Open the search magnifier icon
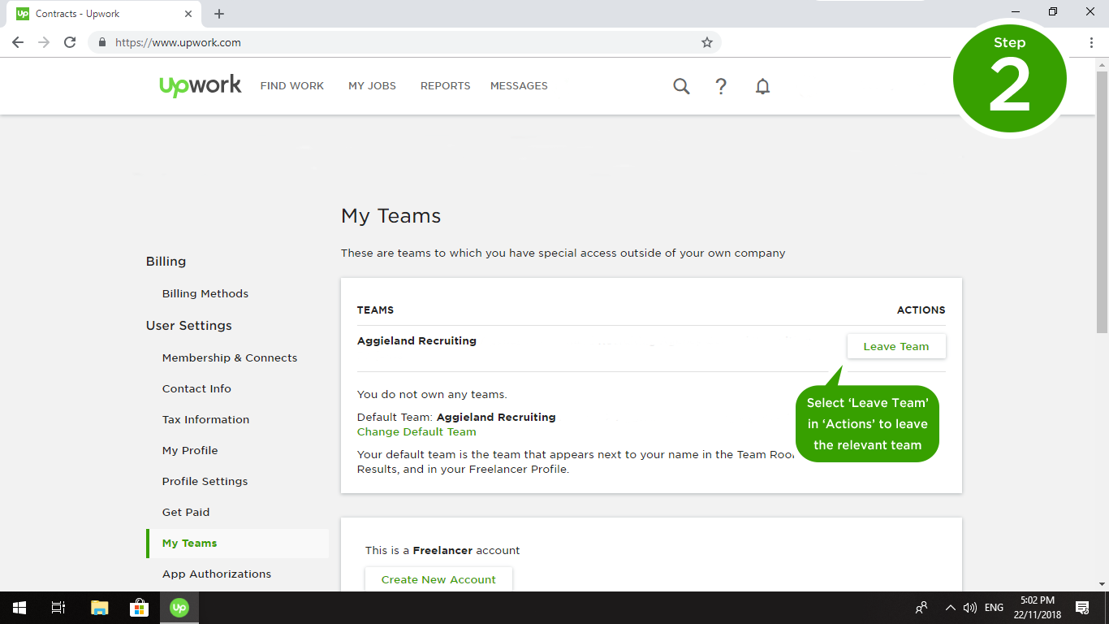This screenshot has height=624, width=1109. [681, 86]
